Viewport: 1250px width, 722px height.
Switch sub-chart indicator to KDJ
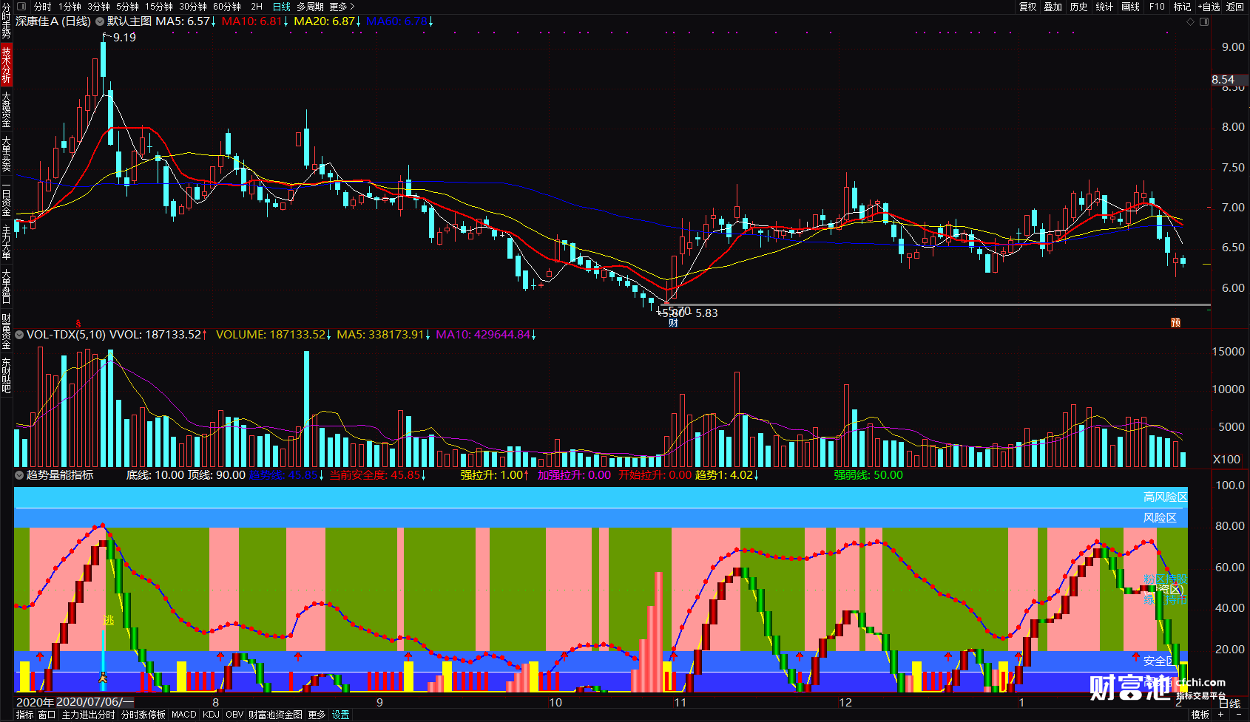(211, 715)
